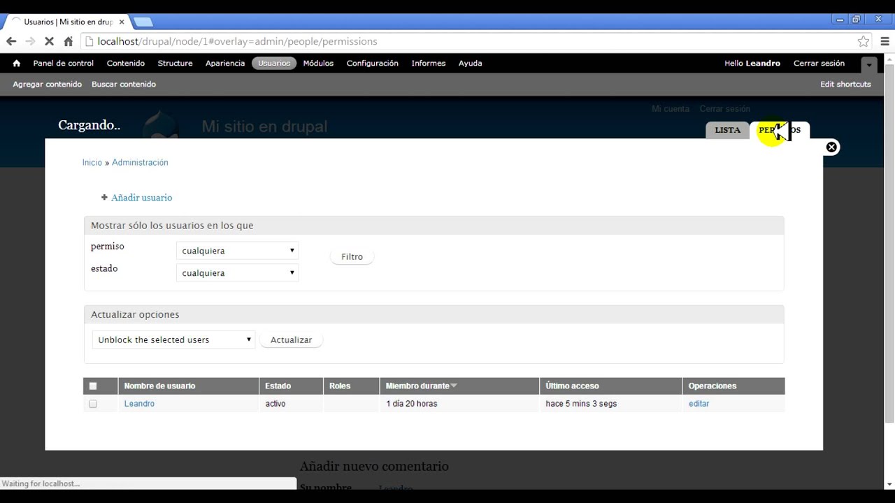895x503 pixels.
Task: Bookmark this page with star icon
Action: tap(864, 41)
